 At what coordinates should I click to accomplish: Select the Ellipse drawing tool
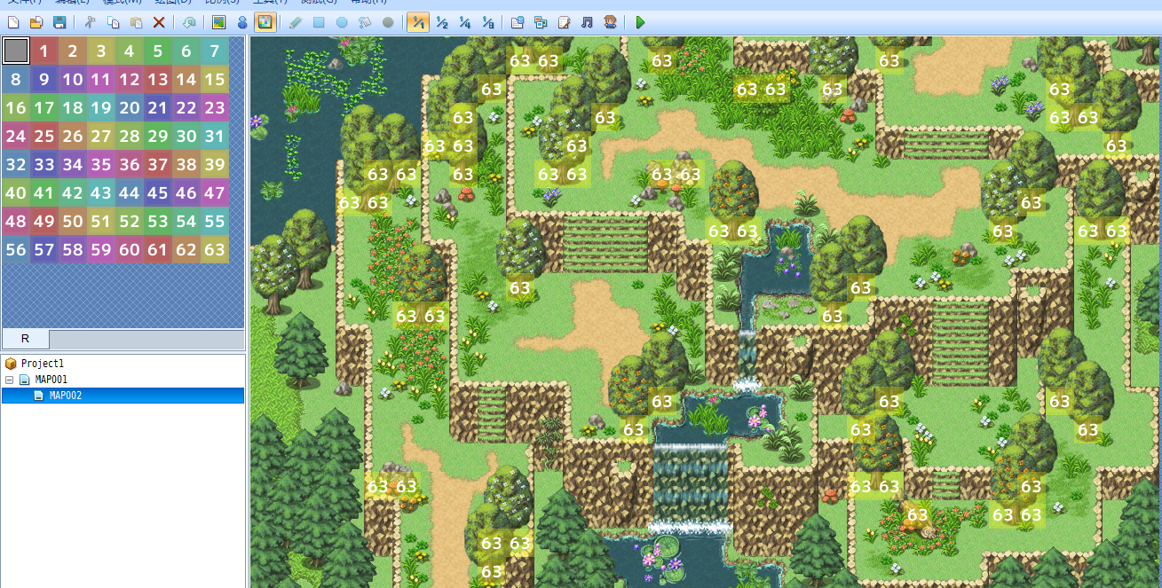click(x=342, y=22)
